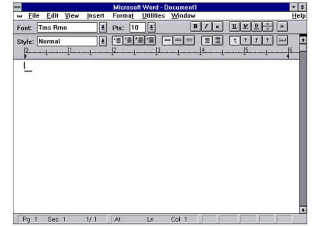Select the right-aligned tab stop icon

(256, 41)
